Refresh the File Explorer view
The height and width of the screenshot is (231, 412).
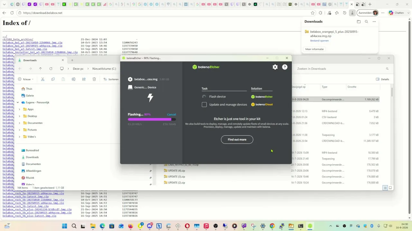(x=51, y=69)
